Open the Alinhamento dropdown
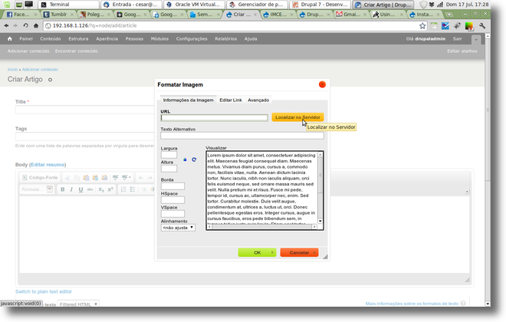Image resolution: width=506 pixels, height=322 pixels. pos(178,227)
